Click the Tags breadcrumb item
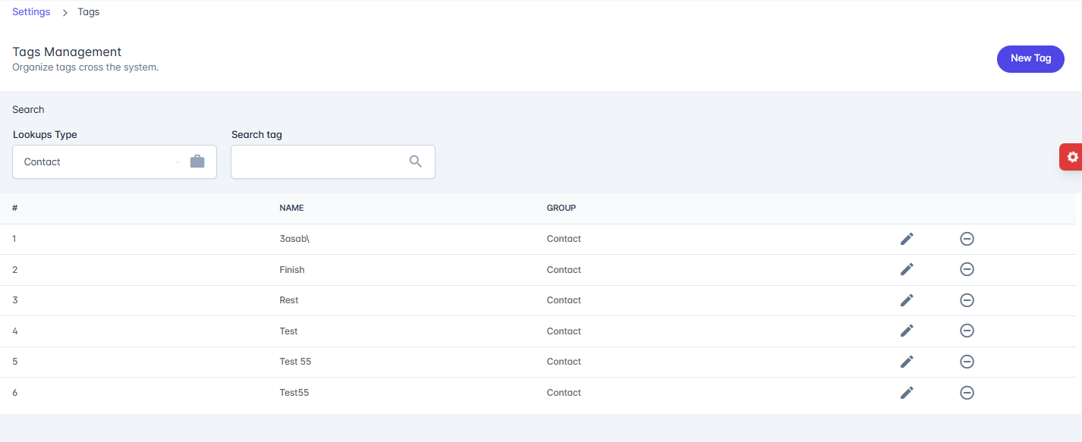The image size is (1082, 442). tap(89, 12)
